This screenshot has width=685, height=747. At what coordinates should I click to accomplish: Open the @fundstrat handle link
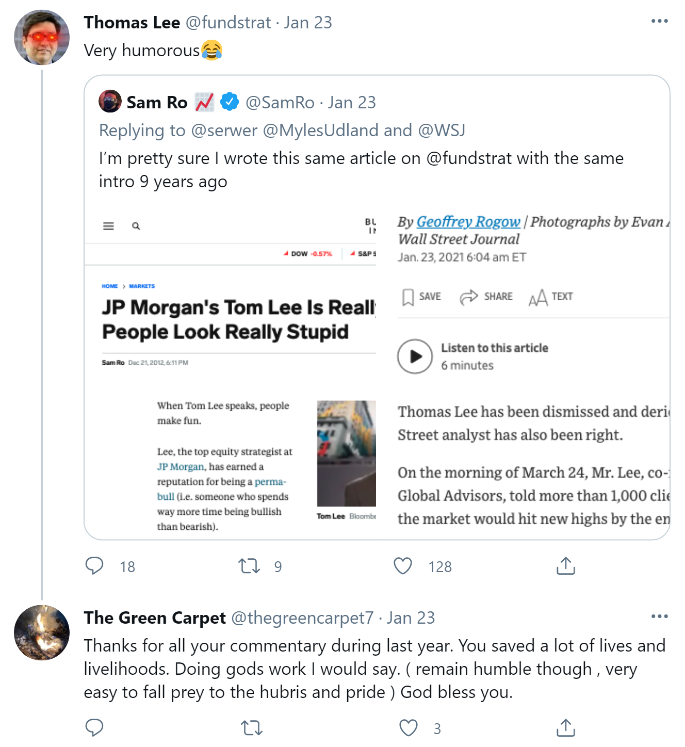click(x=228, y=23)
